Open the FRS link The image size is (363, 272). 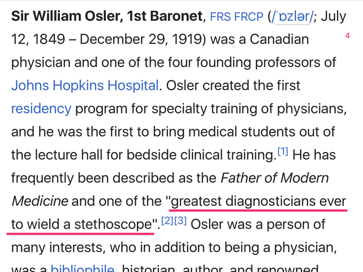tap(220, 17)
